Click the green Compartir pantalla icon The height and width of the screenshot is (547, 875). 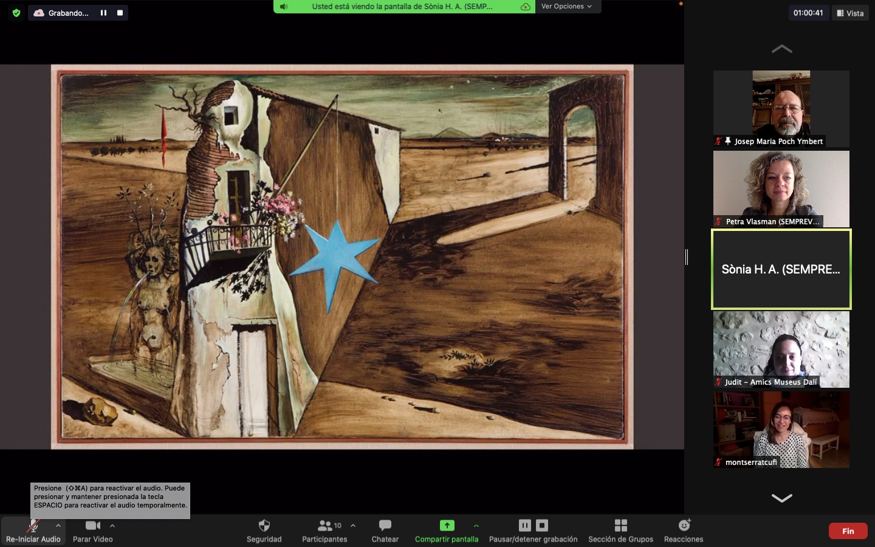click(447, 526)
